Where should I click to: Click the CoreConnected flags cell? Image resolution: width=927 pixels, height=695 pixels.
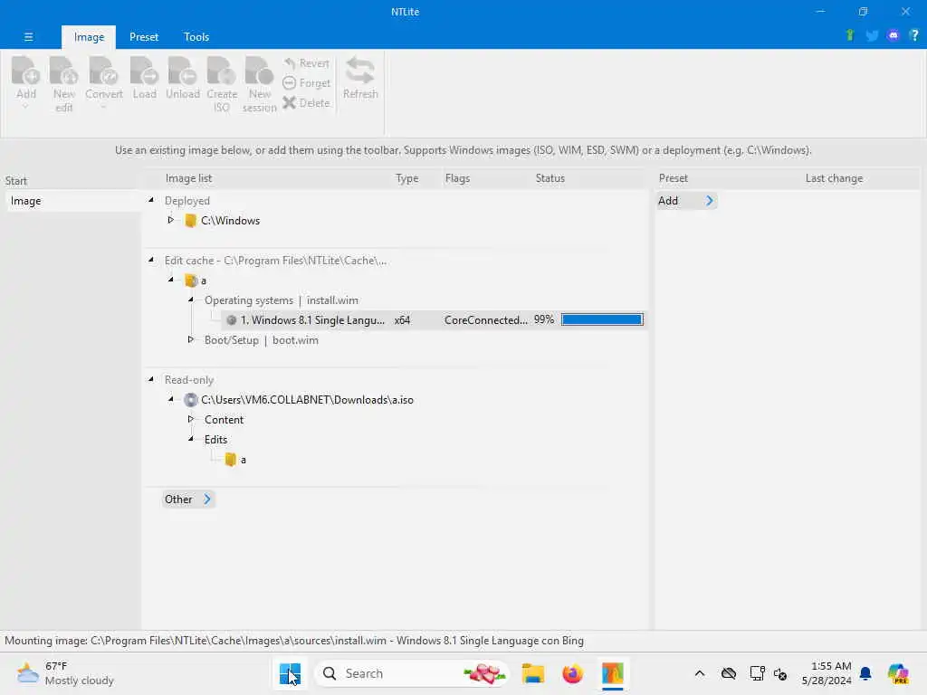(485, 320)
